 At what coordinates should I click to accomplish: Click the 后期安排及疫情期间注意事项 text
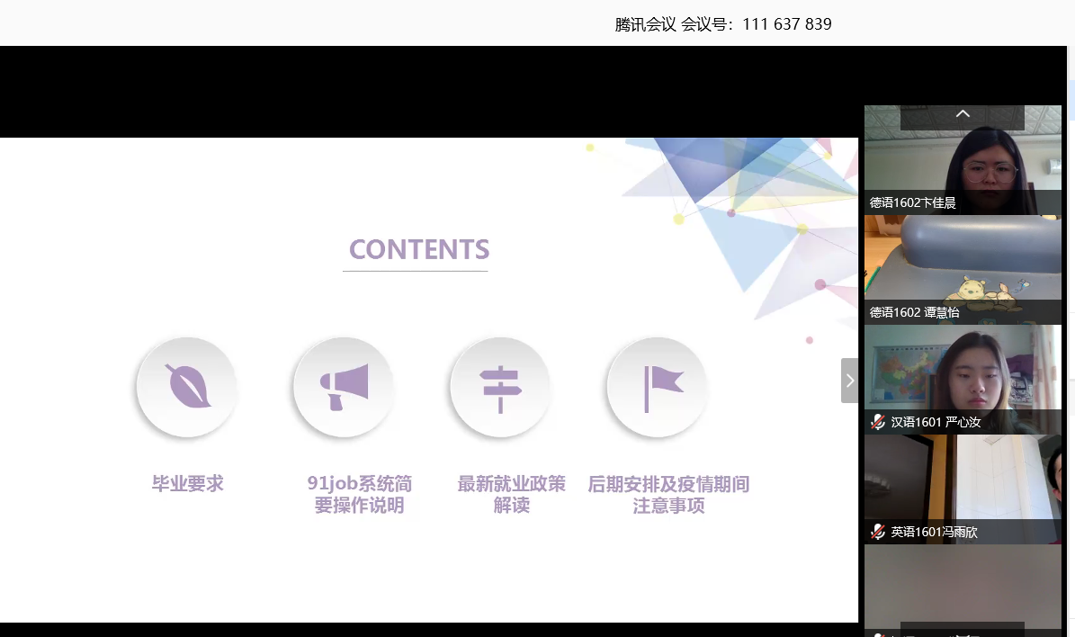[668, 495]
